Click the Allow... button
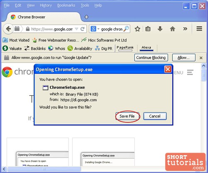The image size is (208, 173). pyautogui.click(x=184, y=58)
